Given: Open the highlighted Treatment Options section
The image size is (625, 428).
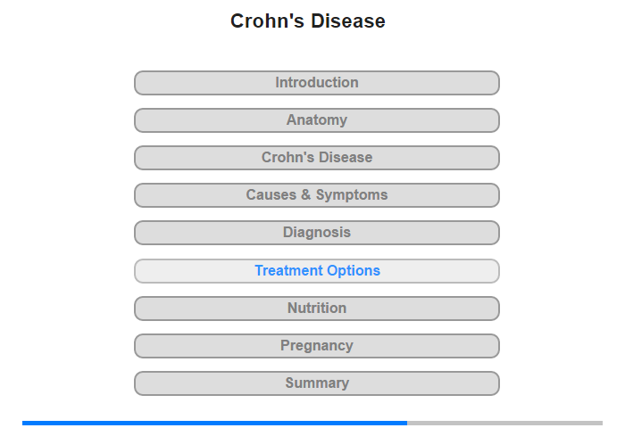Looking at the screenshot, I should [x=316, y=271].
